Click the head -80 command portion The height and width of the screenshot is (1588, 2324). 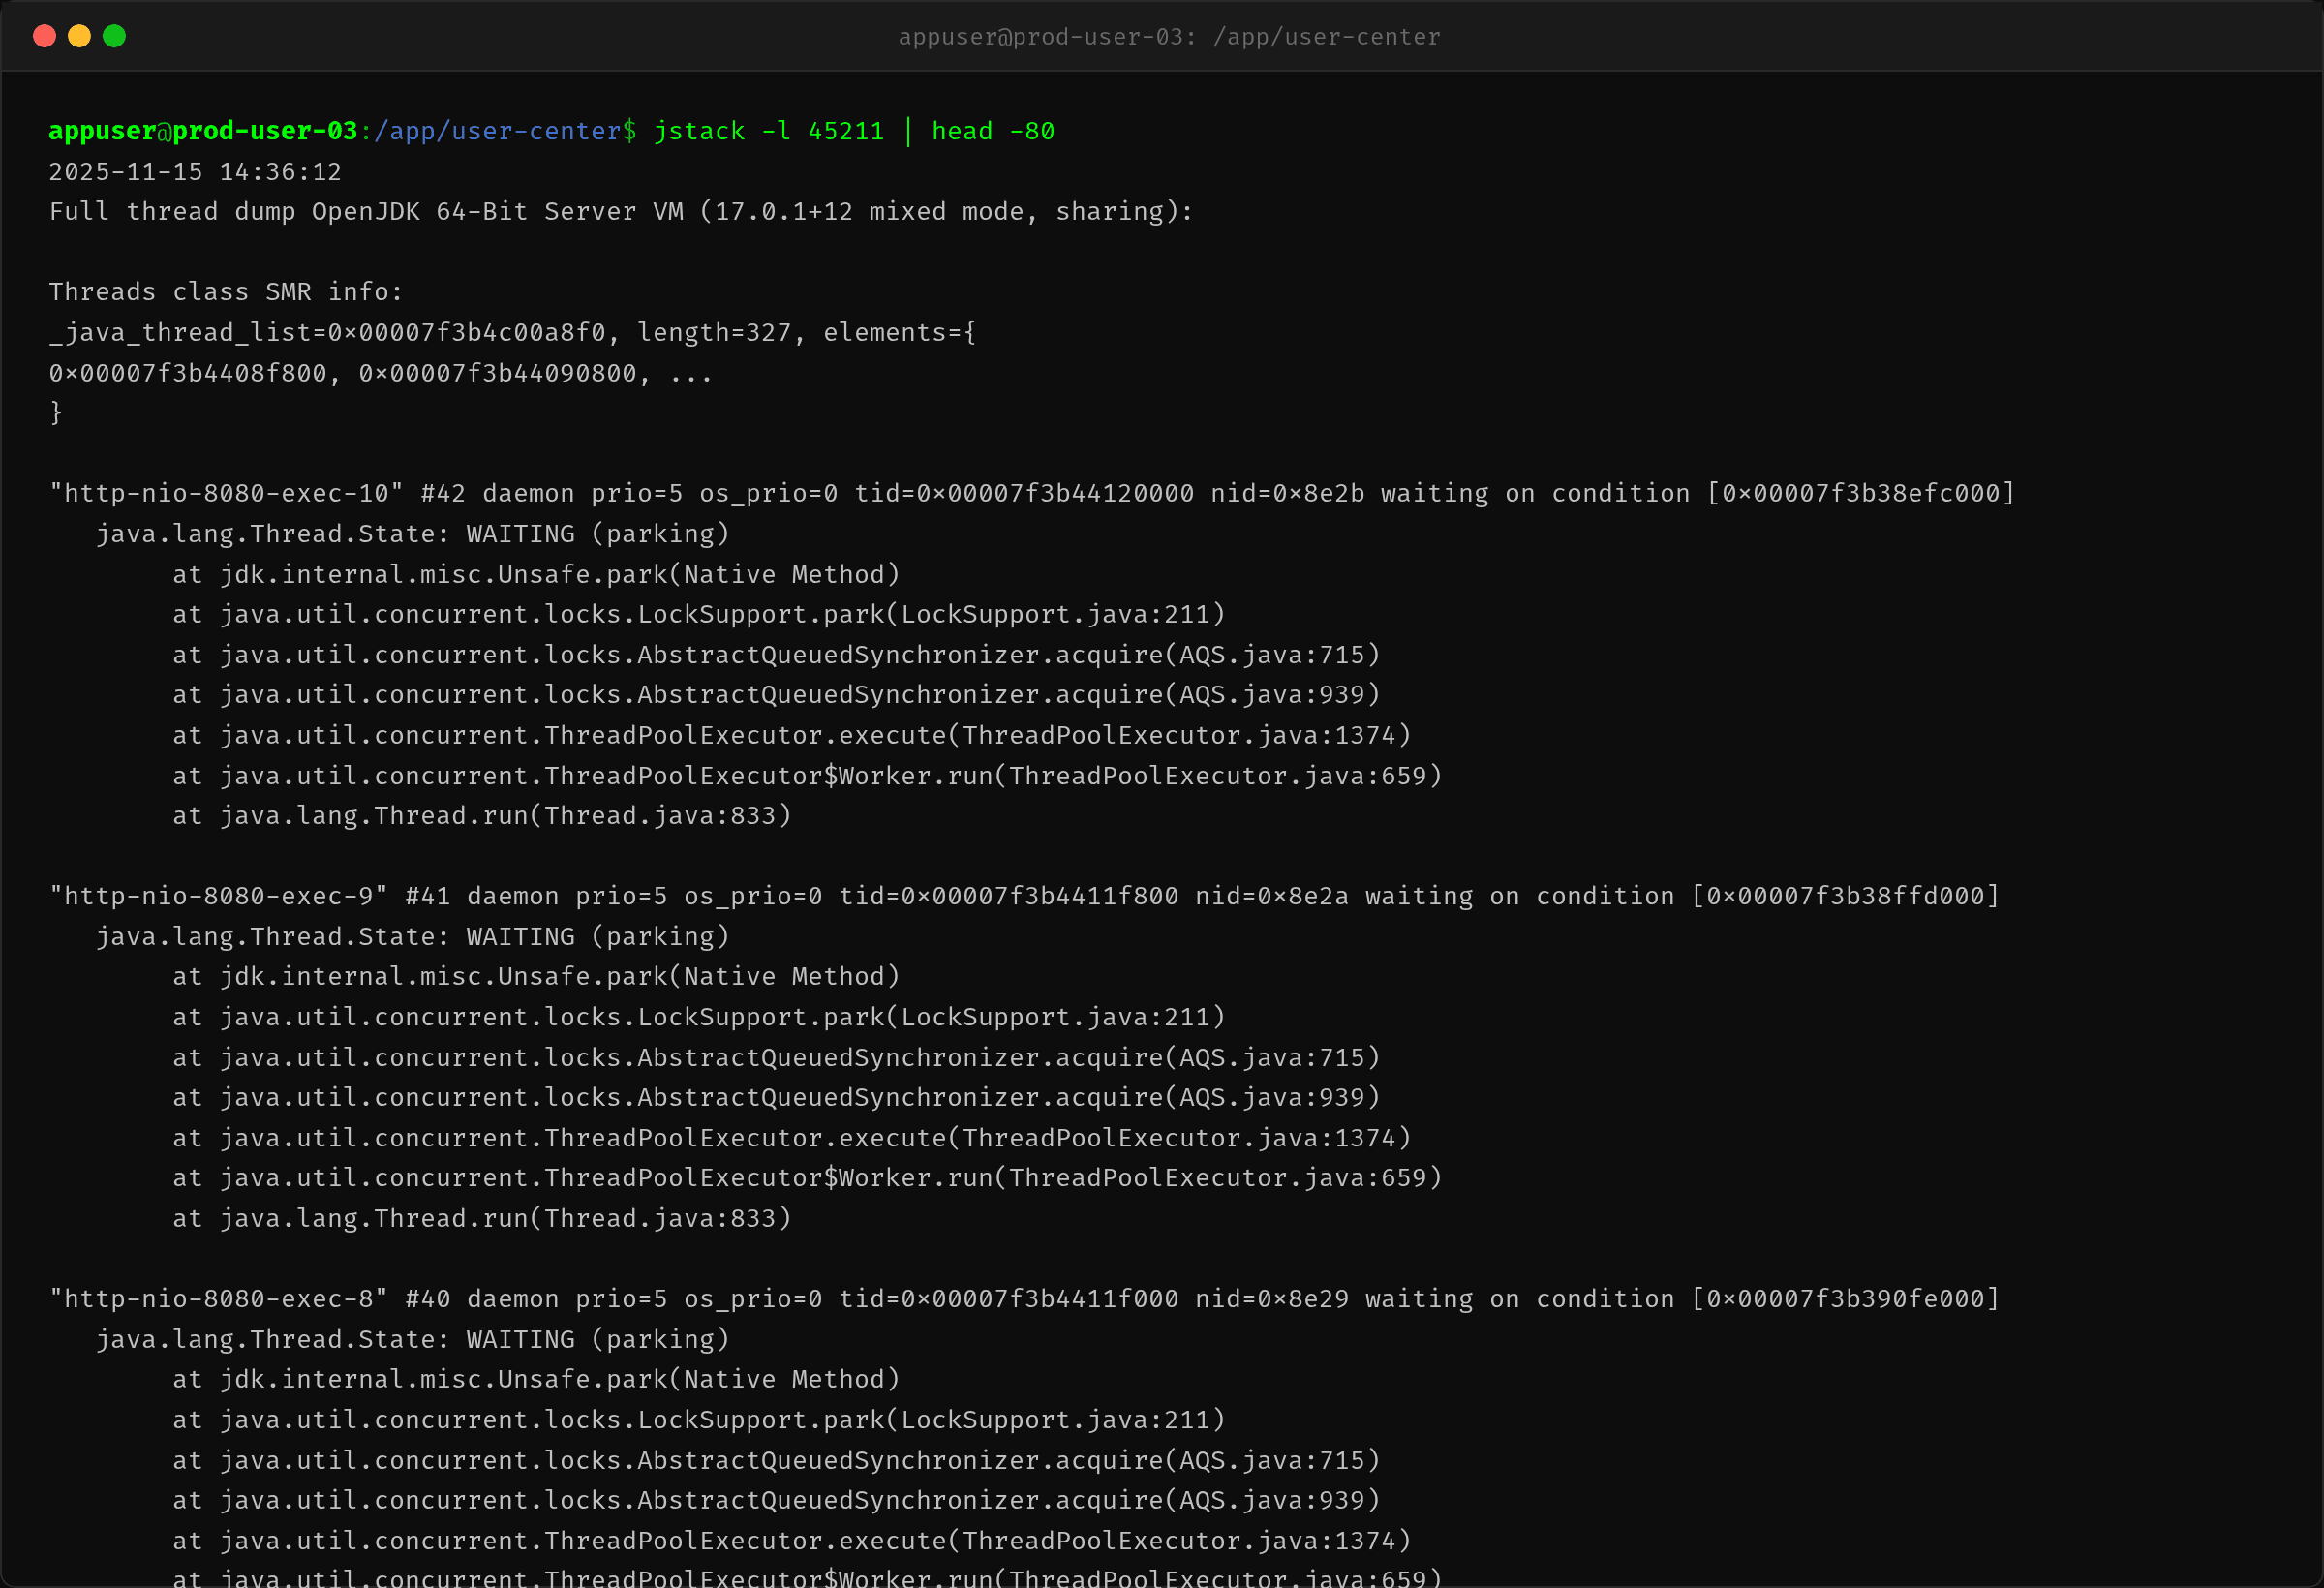click(x=993, y=131)
